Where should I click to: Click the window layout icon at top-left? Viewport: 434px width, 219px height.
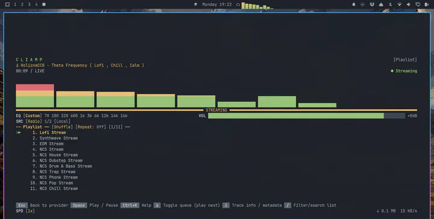[x=7, y=4]
